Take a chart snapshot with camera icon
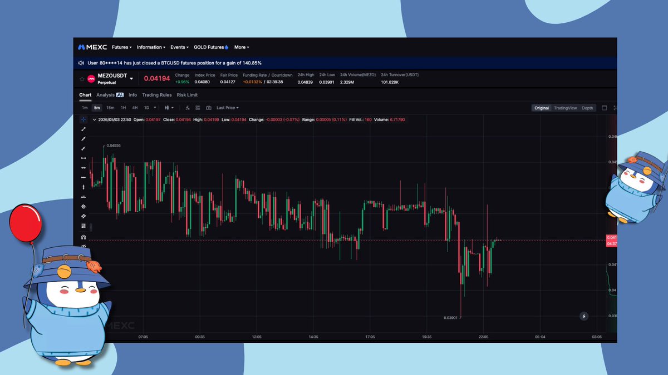Screen dimensions: 668x375 209,108
